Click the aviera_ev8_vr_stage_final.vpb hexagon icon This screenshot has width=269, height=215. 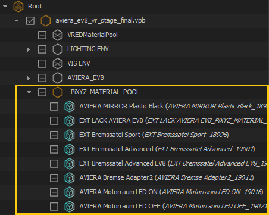(46, 21)
